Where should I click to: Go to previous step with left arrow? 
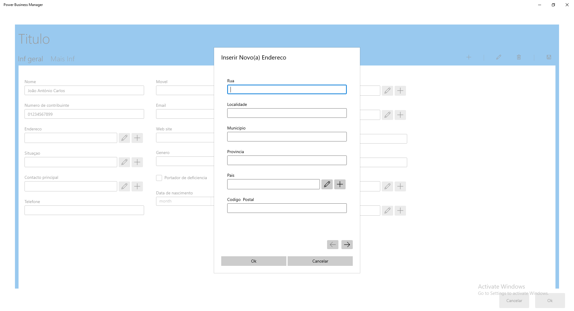point(333,245)
